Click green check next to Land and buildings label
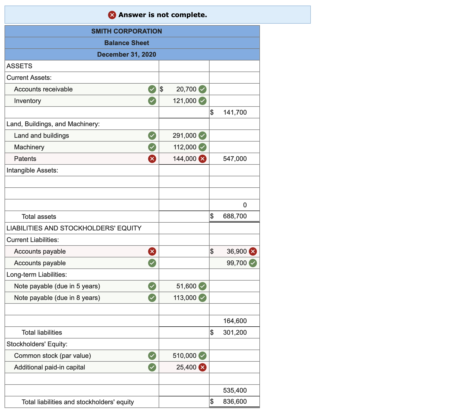473x410 pixels. coord(152,135)
